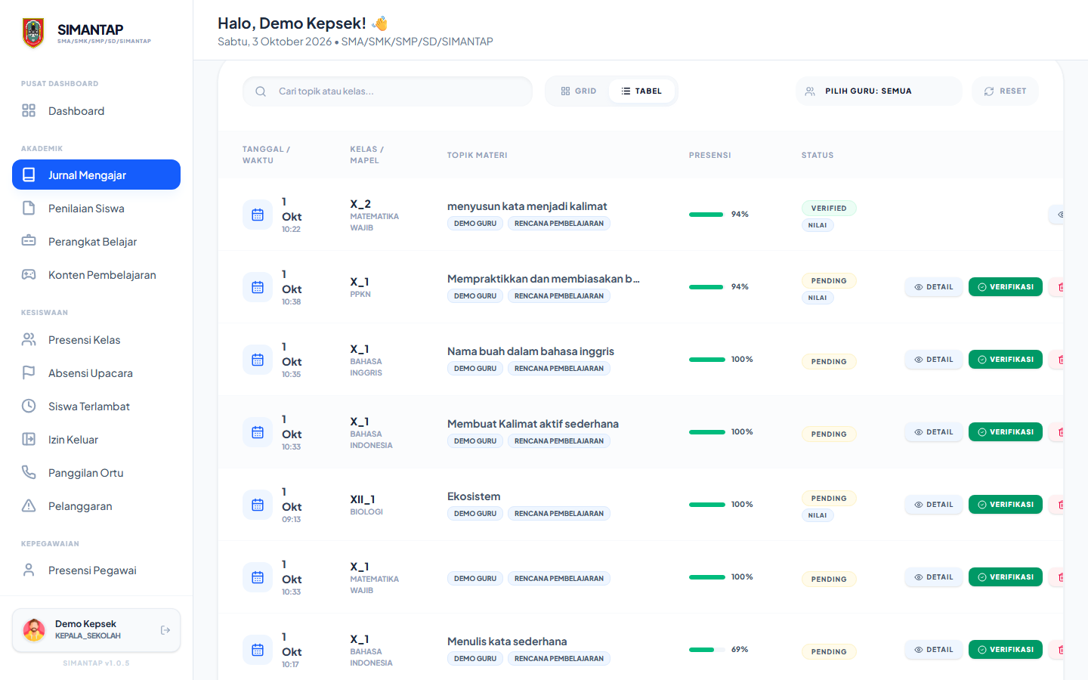Click the Absensi Upacara flag icon
The width and height of the screenshot is (1088, 680).
(29, 373)
